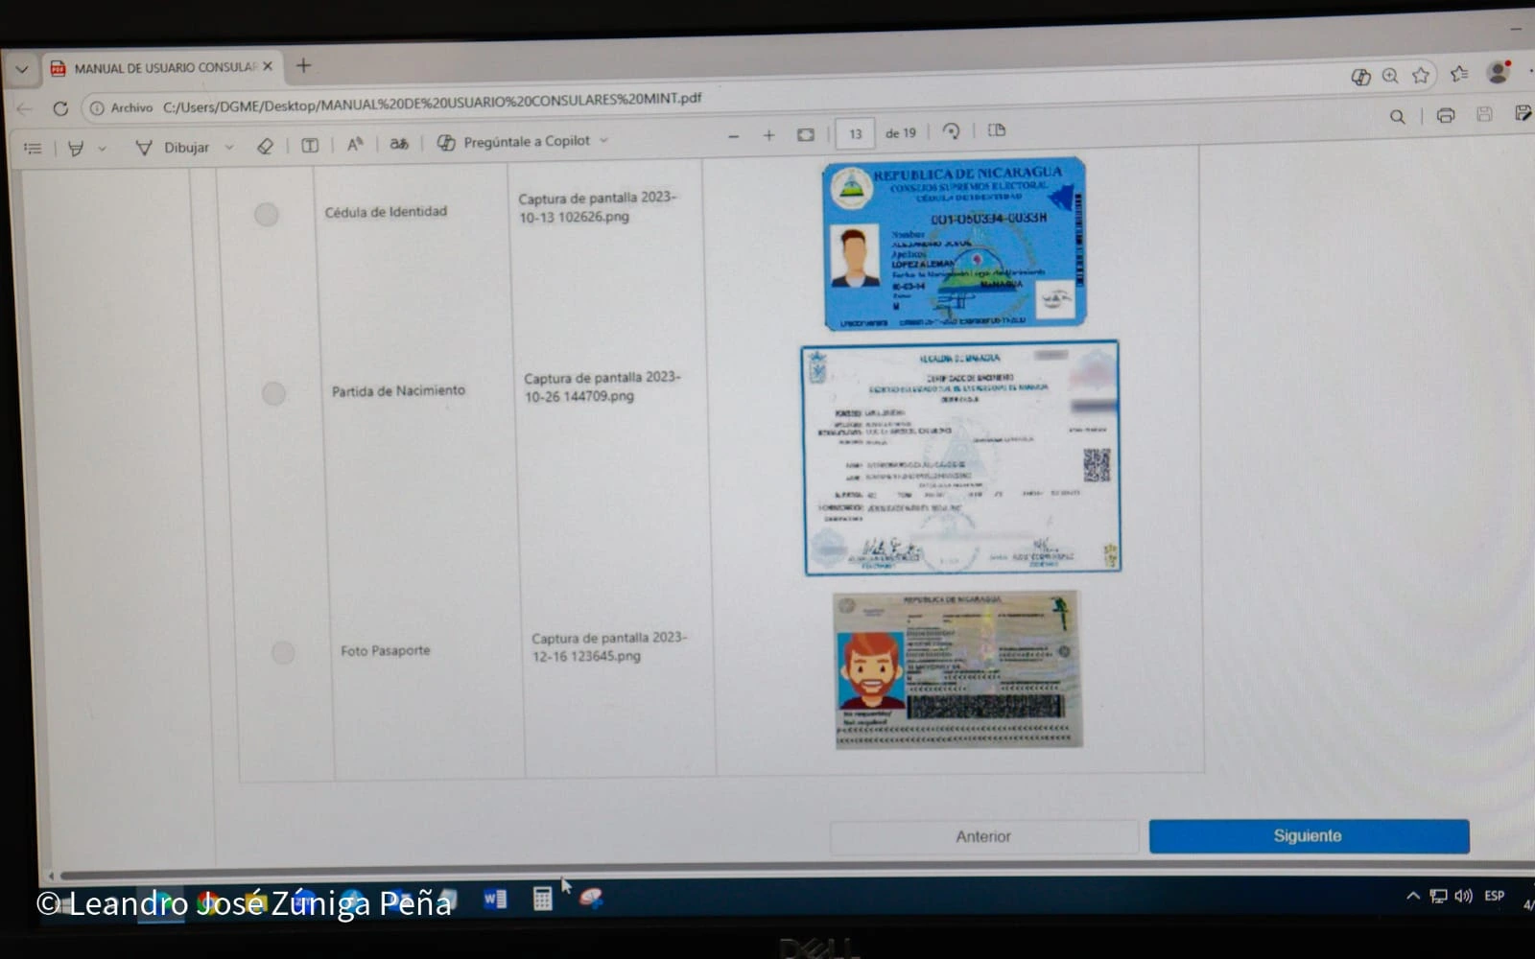
Task: Click the Fit to page icon
Action: click(x=806, y=135)
